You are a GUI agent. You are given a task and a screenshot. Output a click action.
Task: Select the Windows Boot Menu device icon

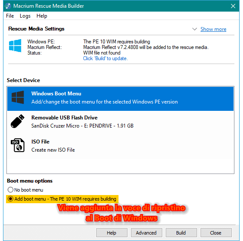pos(18,98)
